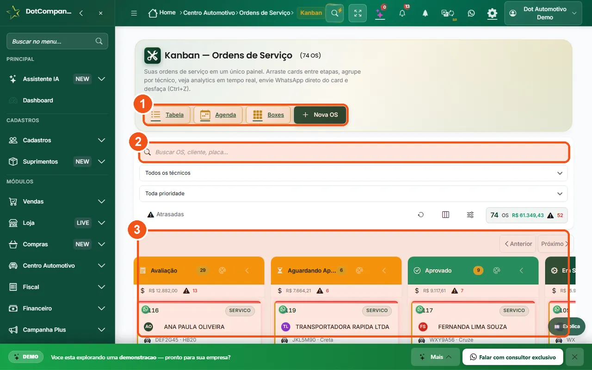Open Aguardando Ap... column color palette
Viewport: 592px width, 370px height.
pyautogui.click(x=359, y=271)
